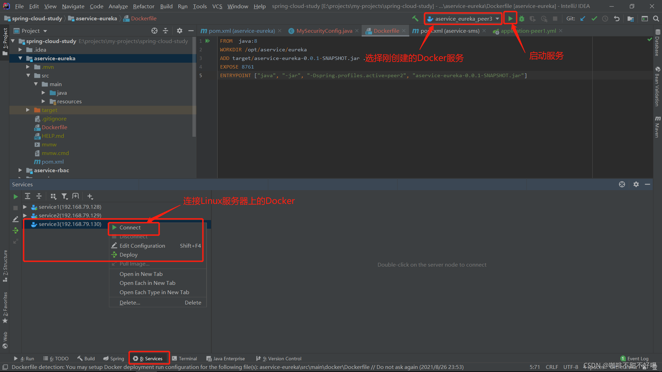Hide the Project panel with minus icon
The height and width of the screenshot is (372, 662).
(x=191, y=31)
